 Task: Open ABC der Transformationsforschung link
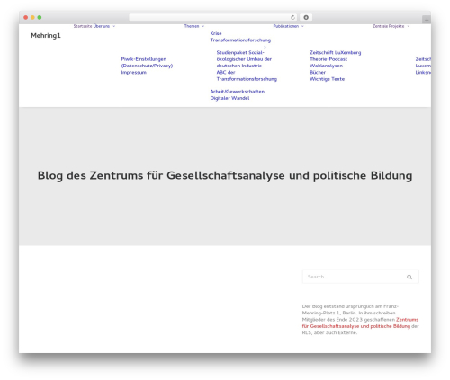[x=247, y=75]
